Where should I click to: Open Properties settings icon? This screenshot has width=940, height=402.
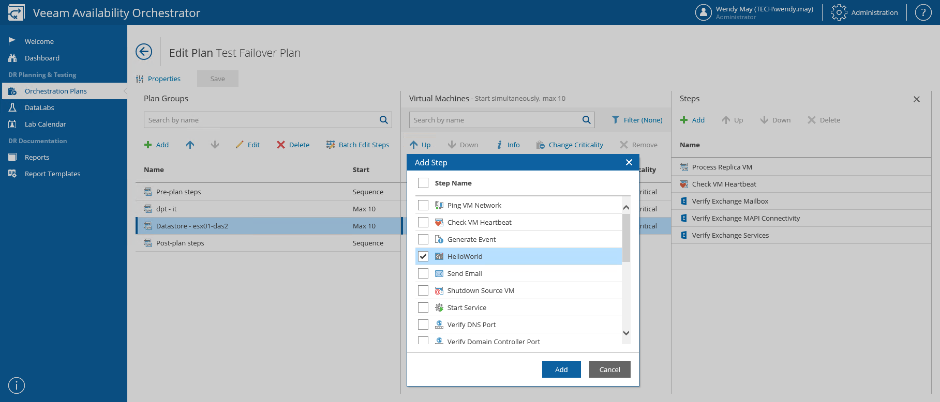(x=140, y=79)
